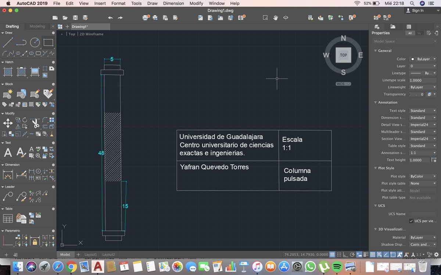
Task: Open the Dimension menu
Action: pos(173,3)
